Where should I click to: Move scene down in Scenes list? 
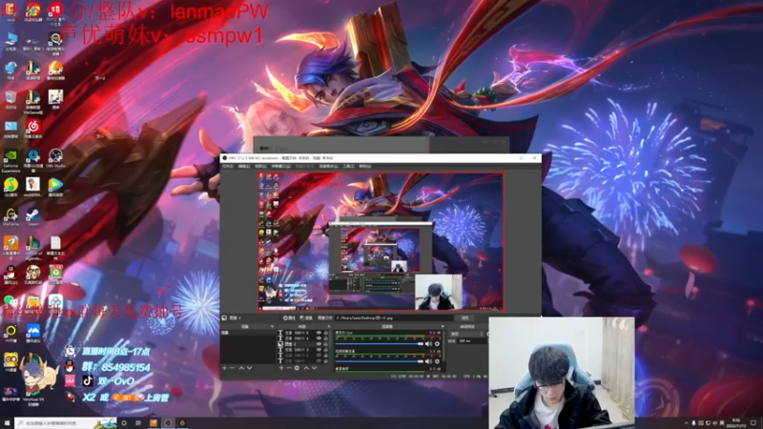tap(249, 368)
